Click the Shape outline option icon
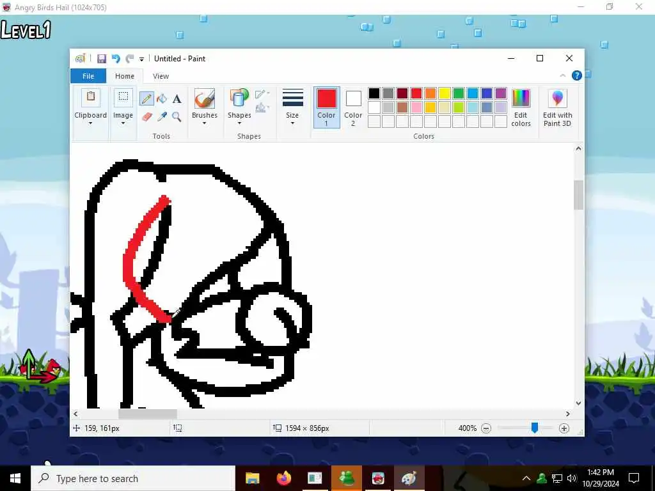This screenshot has height=491, width=655. click(262, 94)
